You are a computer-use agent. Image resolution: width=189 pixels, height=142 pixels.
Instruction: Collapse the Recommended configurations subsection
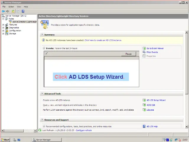(44, 126)
